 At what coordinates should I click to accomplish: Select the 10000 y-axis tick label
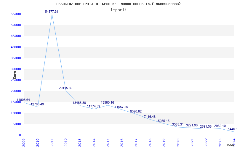click(16, 113)
